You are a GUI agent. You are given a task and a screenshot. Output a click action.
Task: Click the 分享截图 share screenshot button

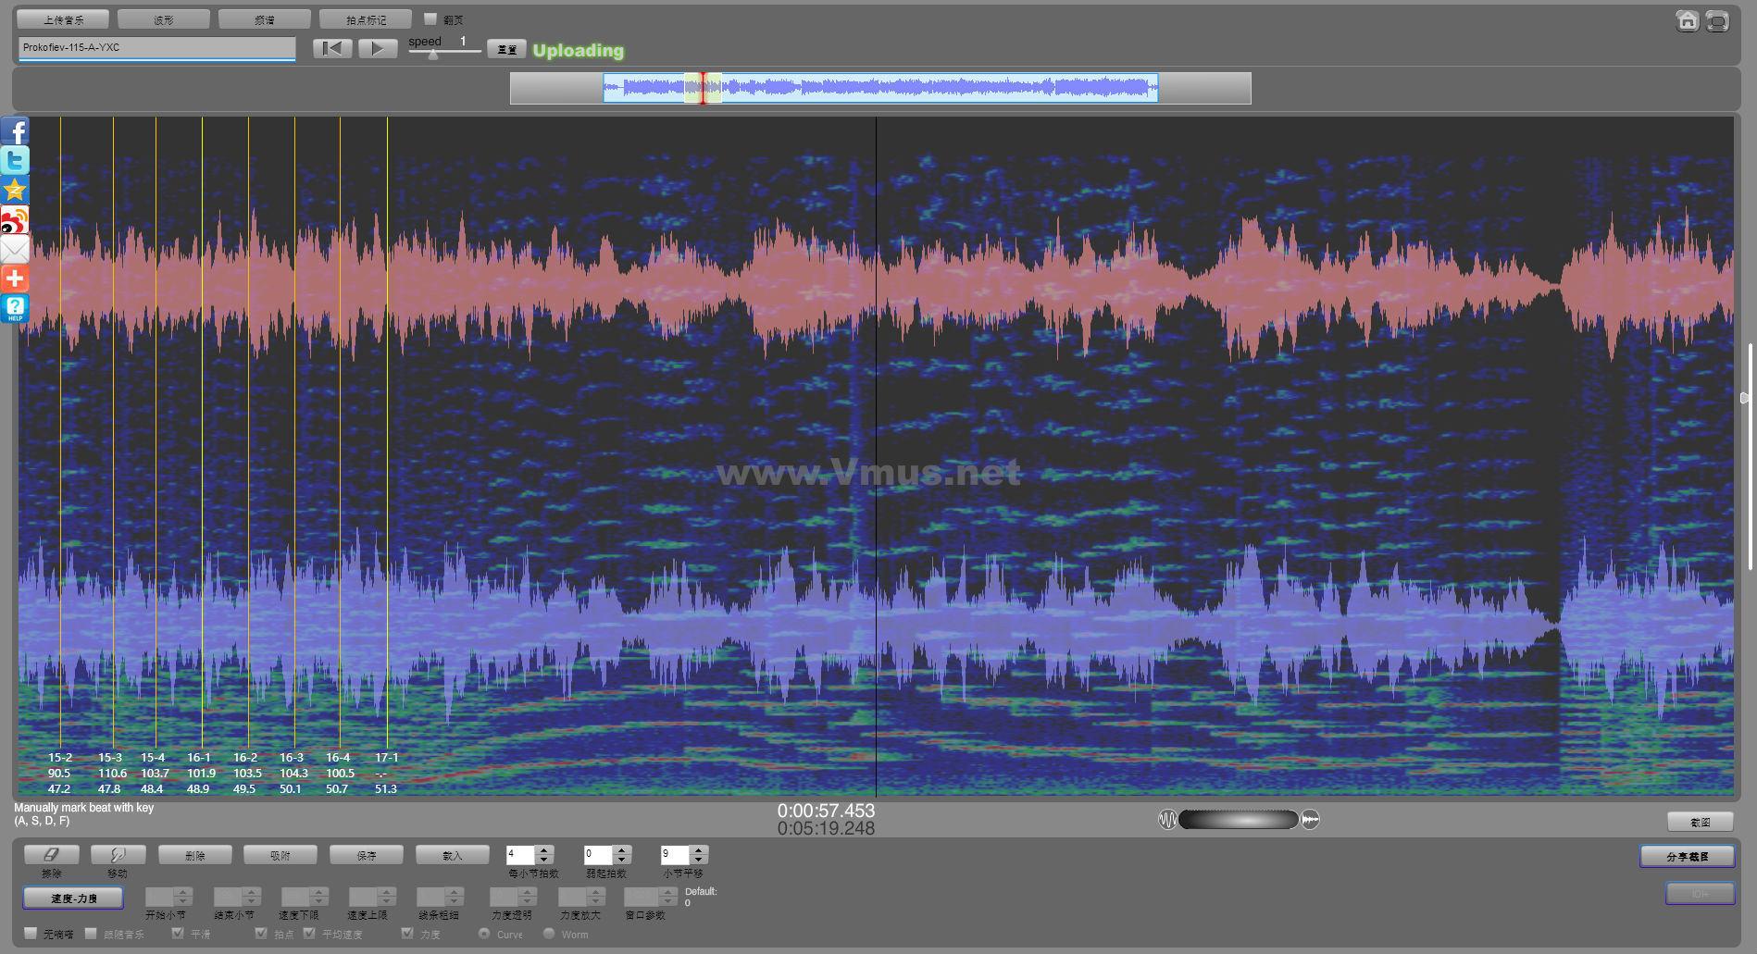coord(1687,856)
